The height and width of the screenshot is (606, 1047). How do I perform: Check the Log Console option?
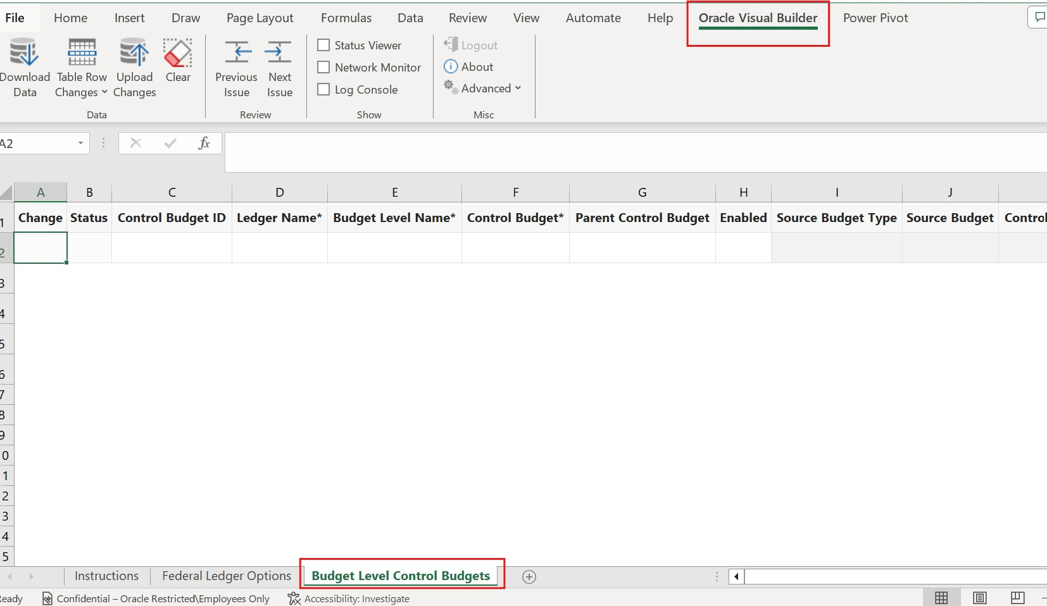323,89
